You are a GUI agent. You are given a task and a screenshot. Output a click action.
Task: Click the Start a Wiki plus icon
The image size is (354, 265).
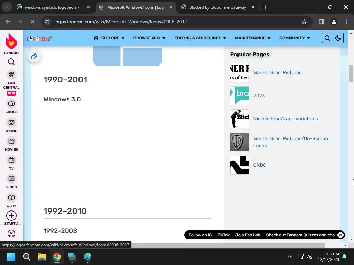11,216
